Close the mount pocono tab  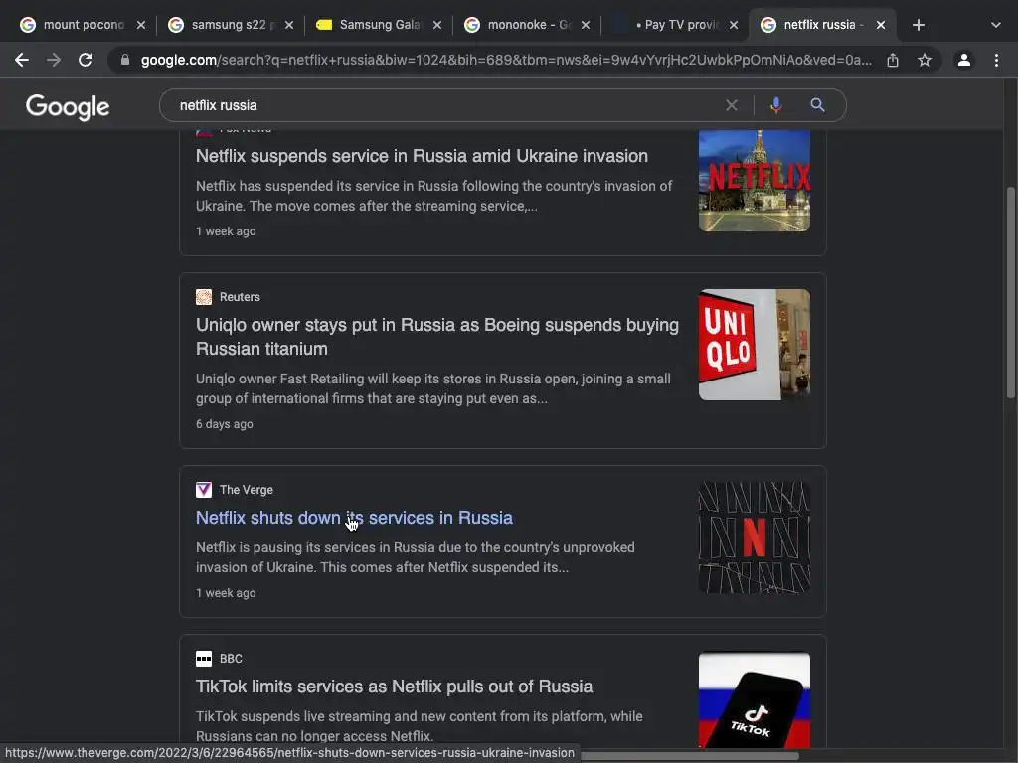coord(141,25)
